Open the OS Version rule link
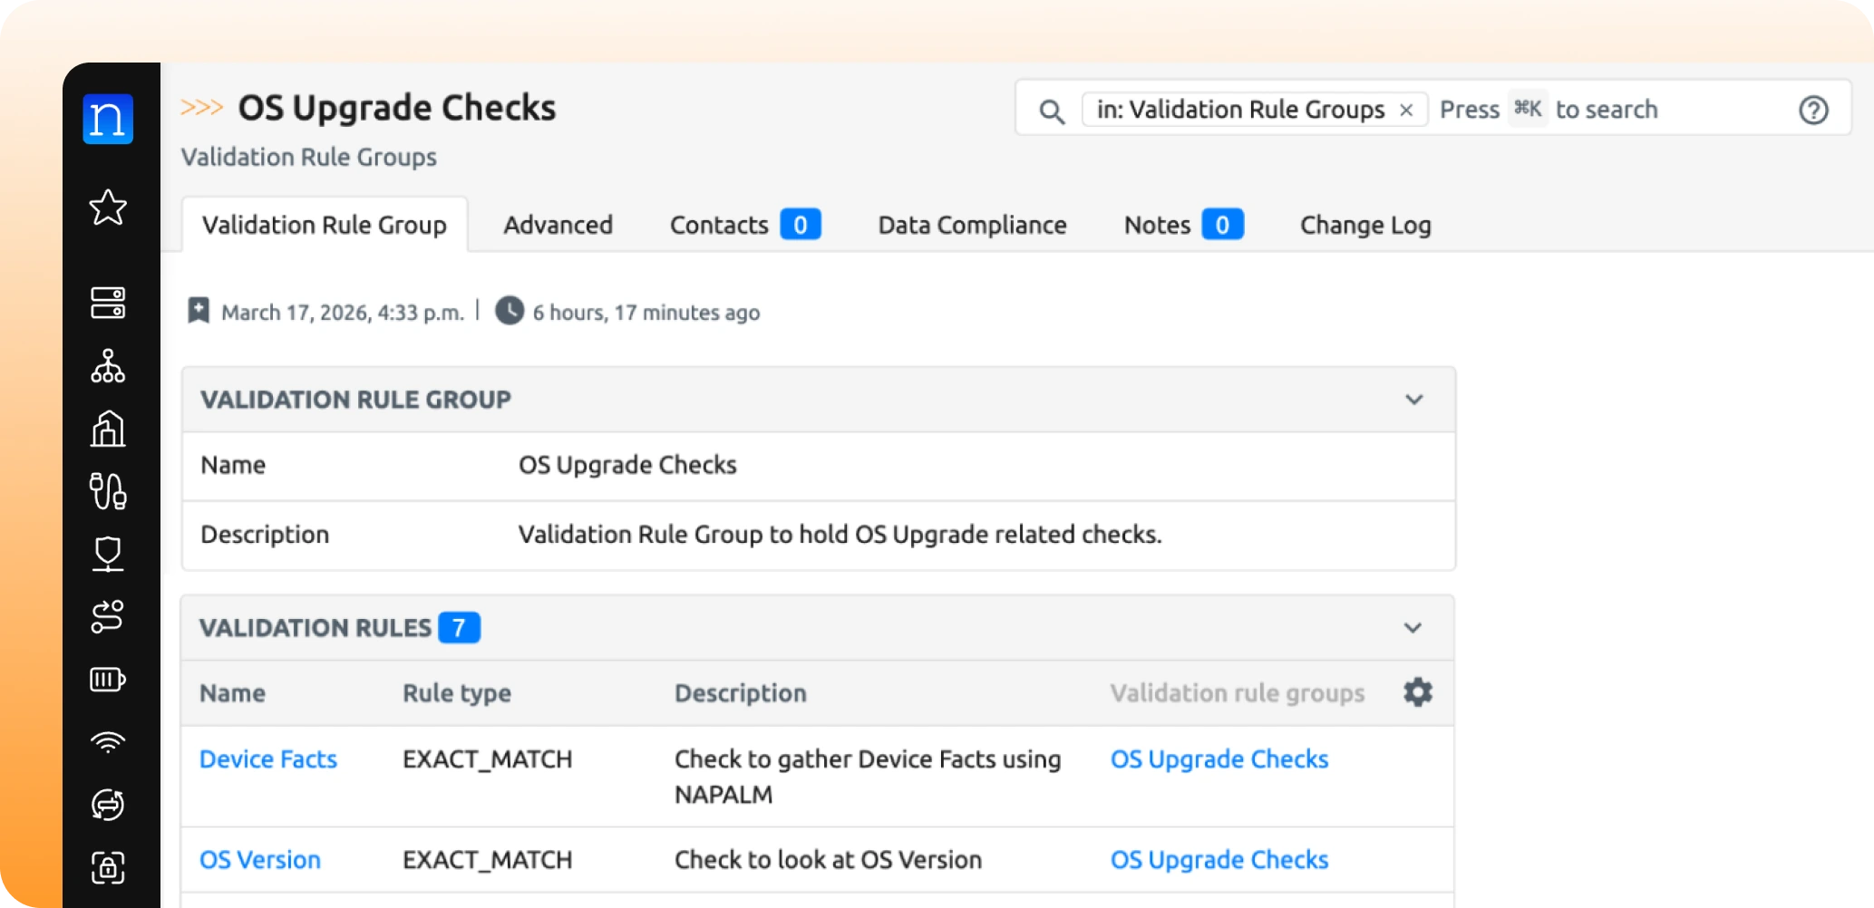This screenshot has height=908, width=1874. coord(260,860)
